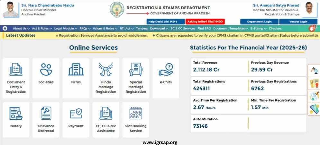Open the notification bell icon
Image resolution: width=320 pixels, height=145 pixels.
[x=312, y=29]
